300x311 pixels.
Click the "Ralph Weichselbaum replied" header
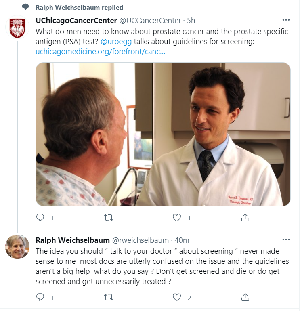coord(79,7)
